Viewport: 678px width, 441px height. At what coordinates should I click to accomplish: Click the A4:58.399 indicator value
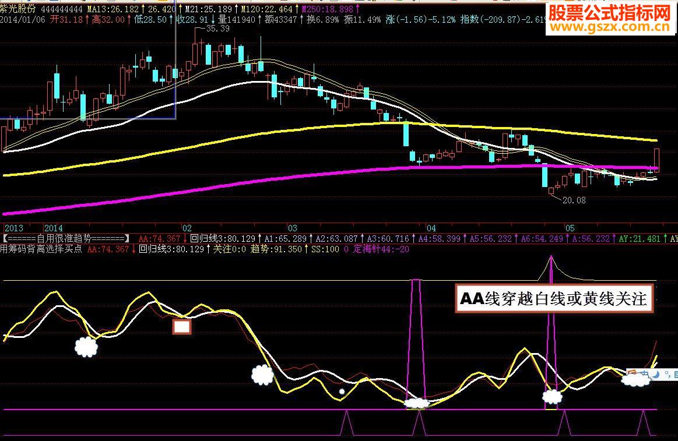440,239
